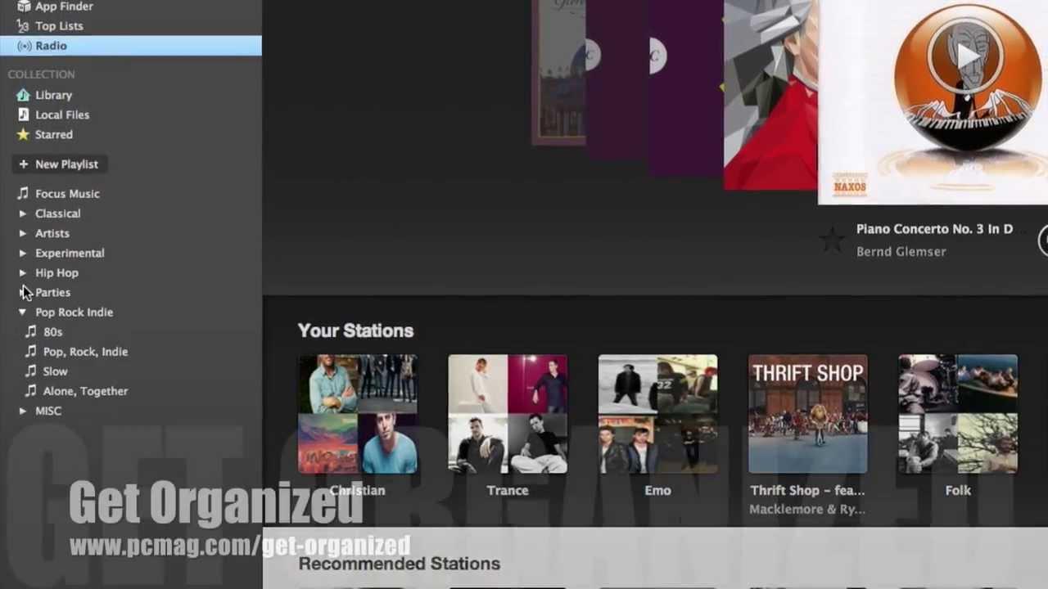1048x589 pixels.
Task: Open artist Bernd Glemser
Action: point(901,251)
